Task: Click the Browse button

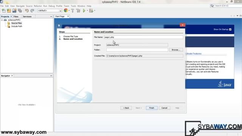Action: [x=176, y=50]
